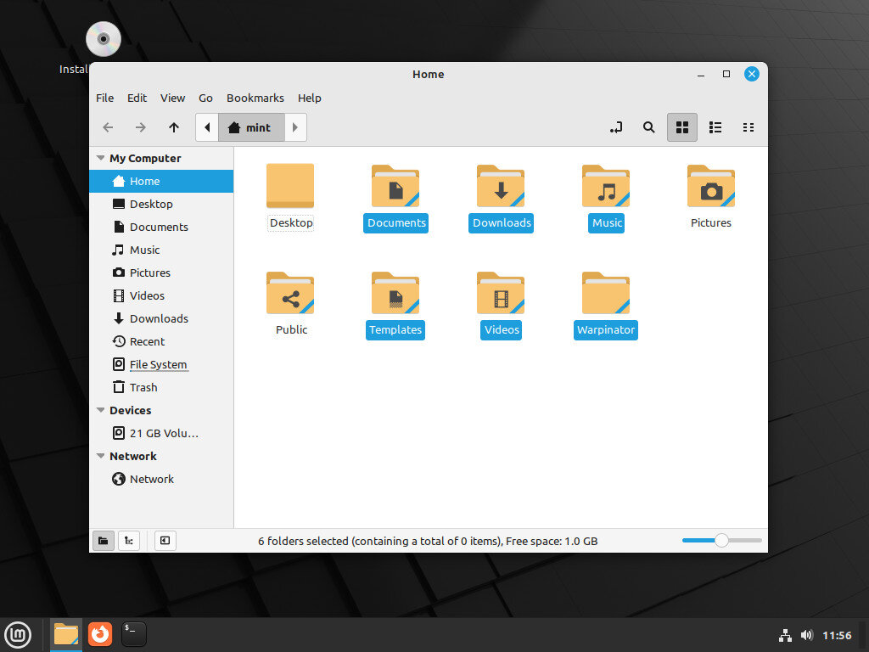Navigate up using the parent folder arrow
The width and height of the screenshot is (869, 652).
click(x=174, y=127)
